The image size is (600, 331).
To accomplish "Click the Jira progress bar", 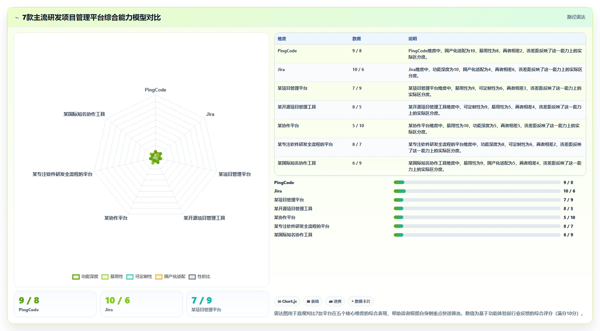I will click(477, 191).
